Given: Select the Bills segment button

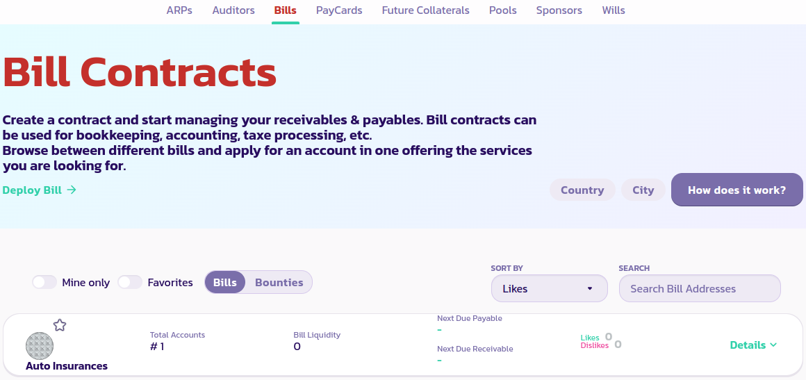Looking at the screenshot, I should [225, 283].
